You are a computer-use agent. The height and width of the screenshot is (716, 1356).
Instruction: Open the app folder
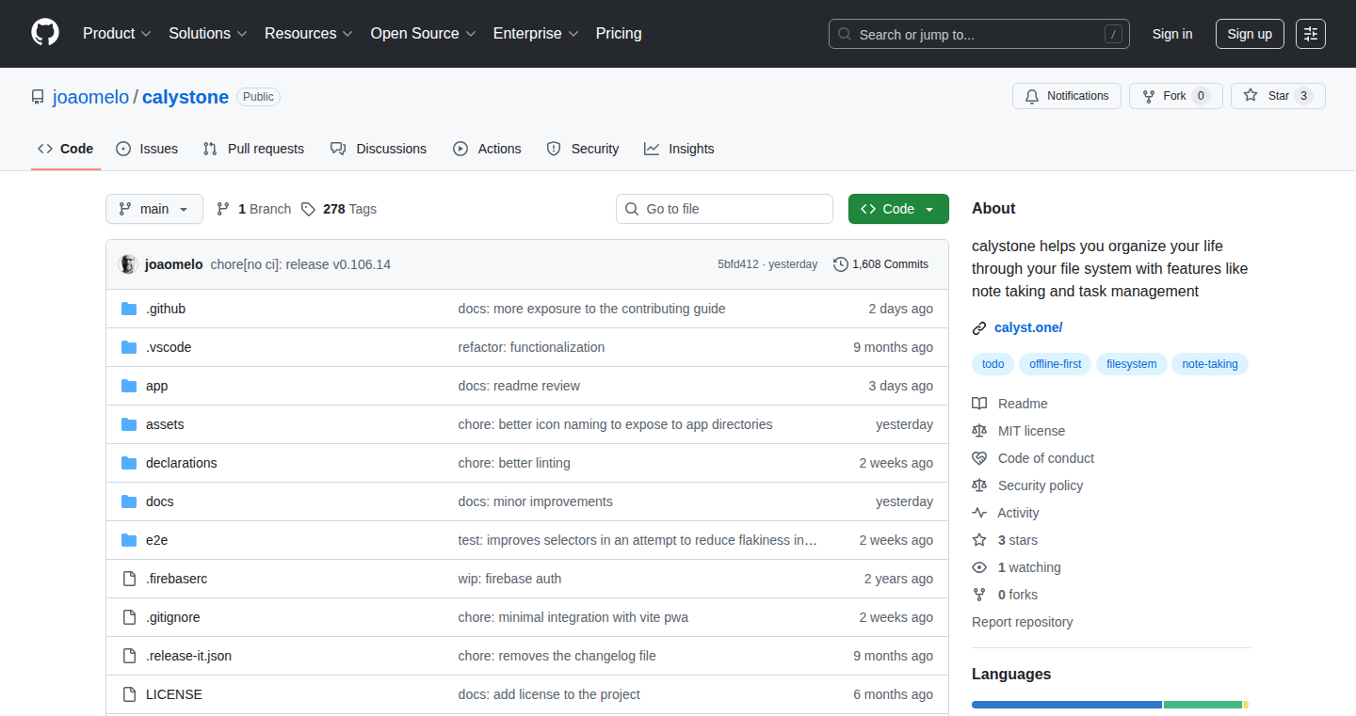(x=157, y=386)
